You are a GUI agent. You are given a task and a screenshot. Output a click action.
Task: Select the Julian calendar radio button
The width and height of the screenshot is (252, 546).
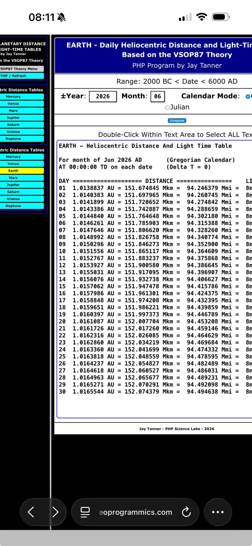(x=167, y=107)
